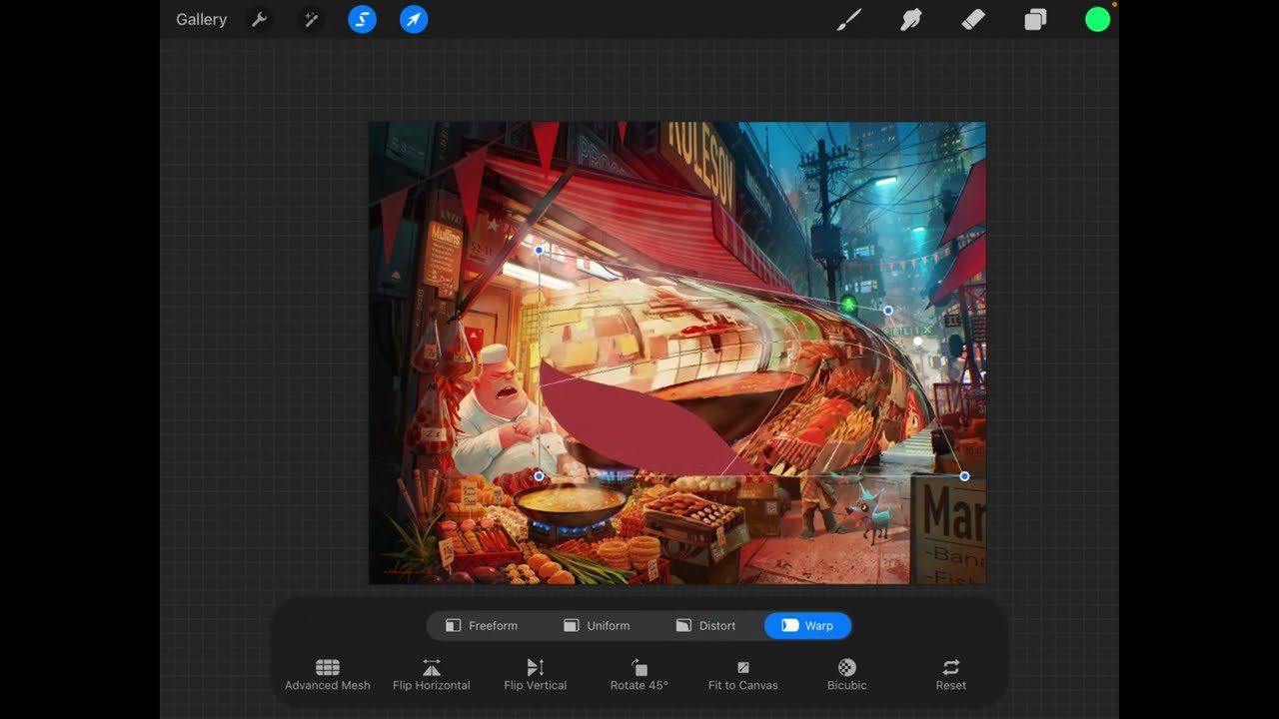This screenshot has height=719, width=1279.
Task: Reset the transform
Action: click(951, 675)
